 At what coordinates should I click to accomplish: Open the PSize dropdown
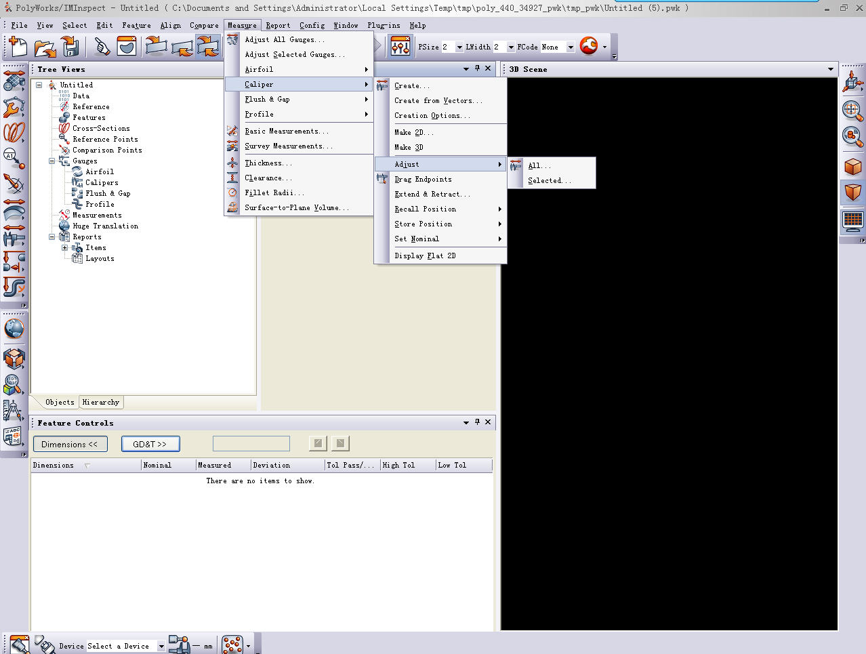[459, 47]
